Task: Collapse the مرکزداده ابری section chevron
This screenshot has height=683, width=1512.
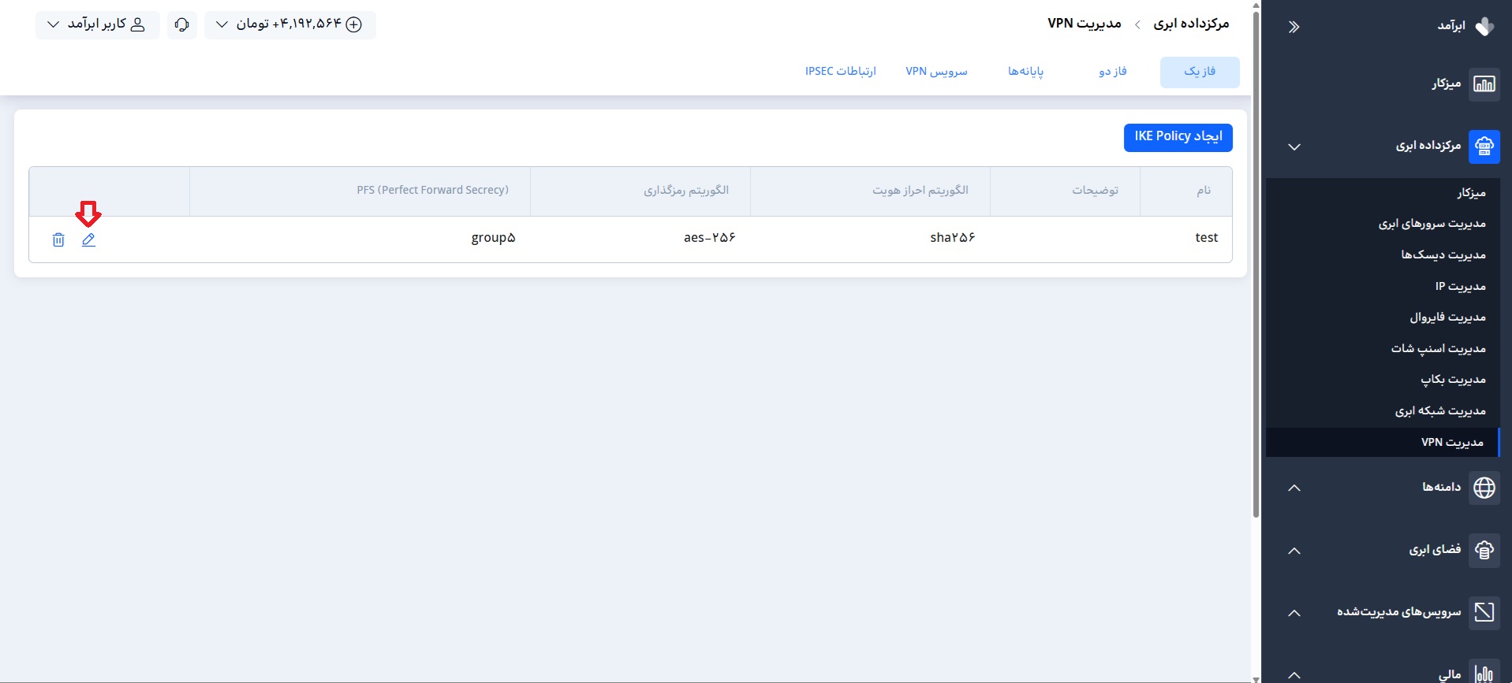Action: tap(1294, 147)
